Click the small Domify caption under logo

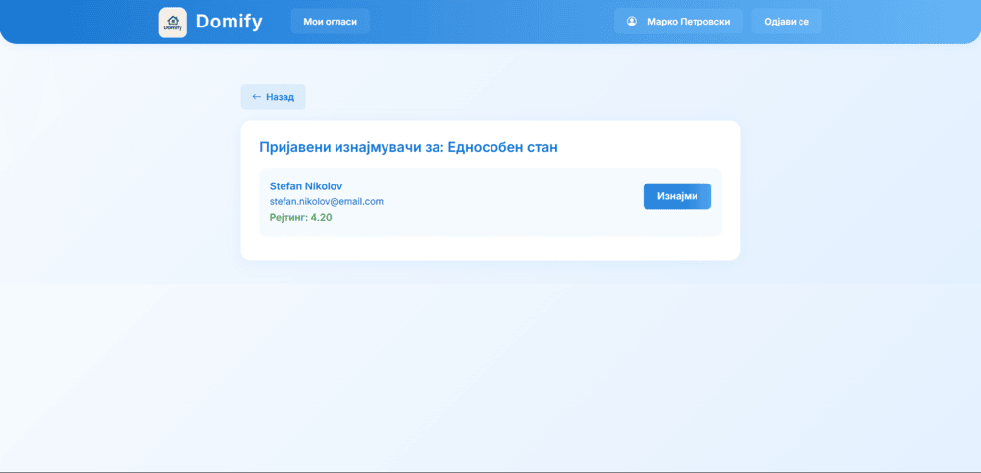(x=173, y=29)
